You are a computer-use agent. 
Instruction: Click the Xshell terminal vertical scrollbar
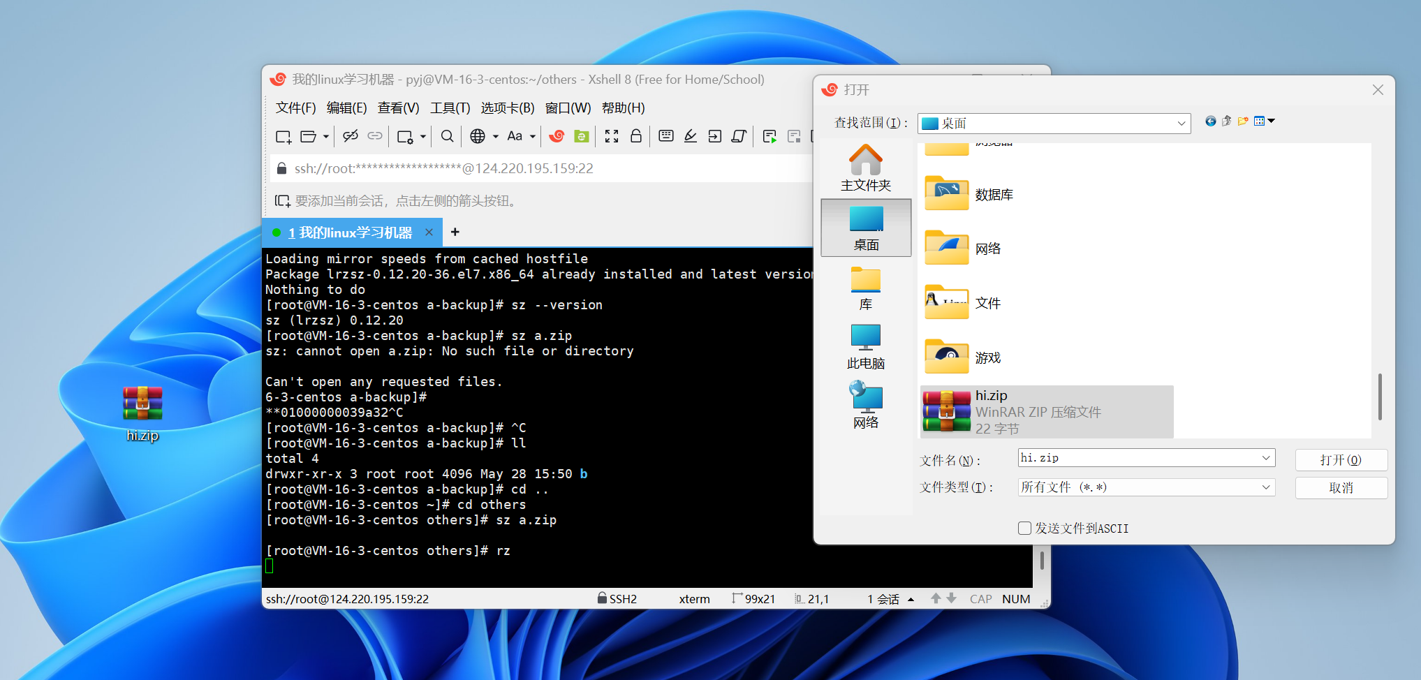coord(1042,560)
